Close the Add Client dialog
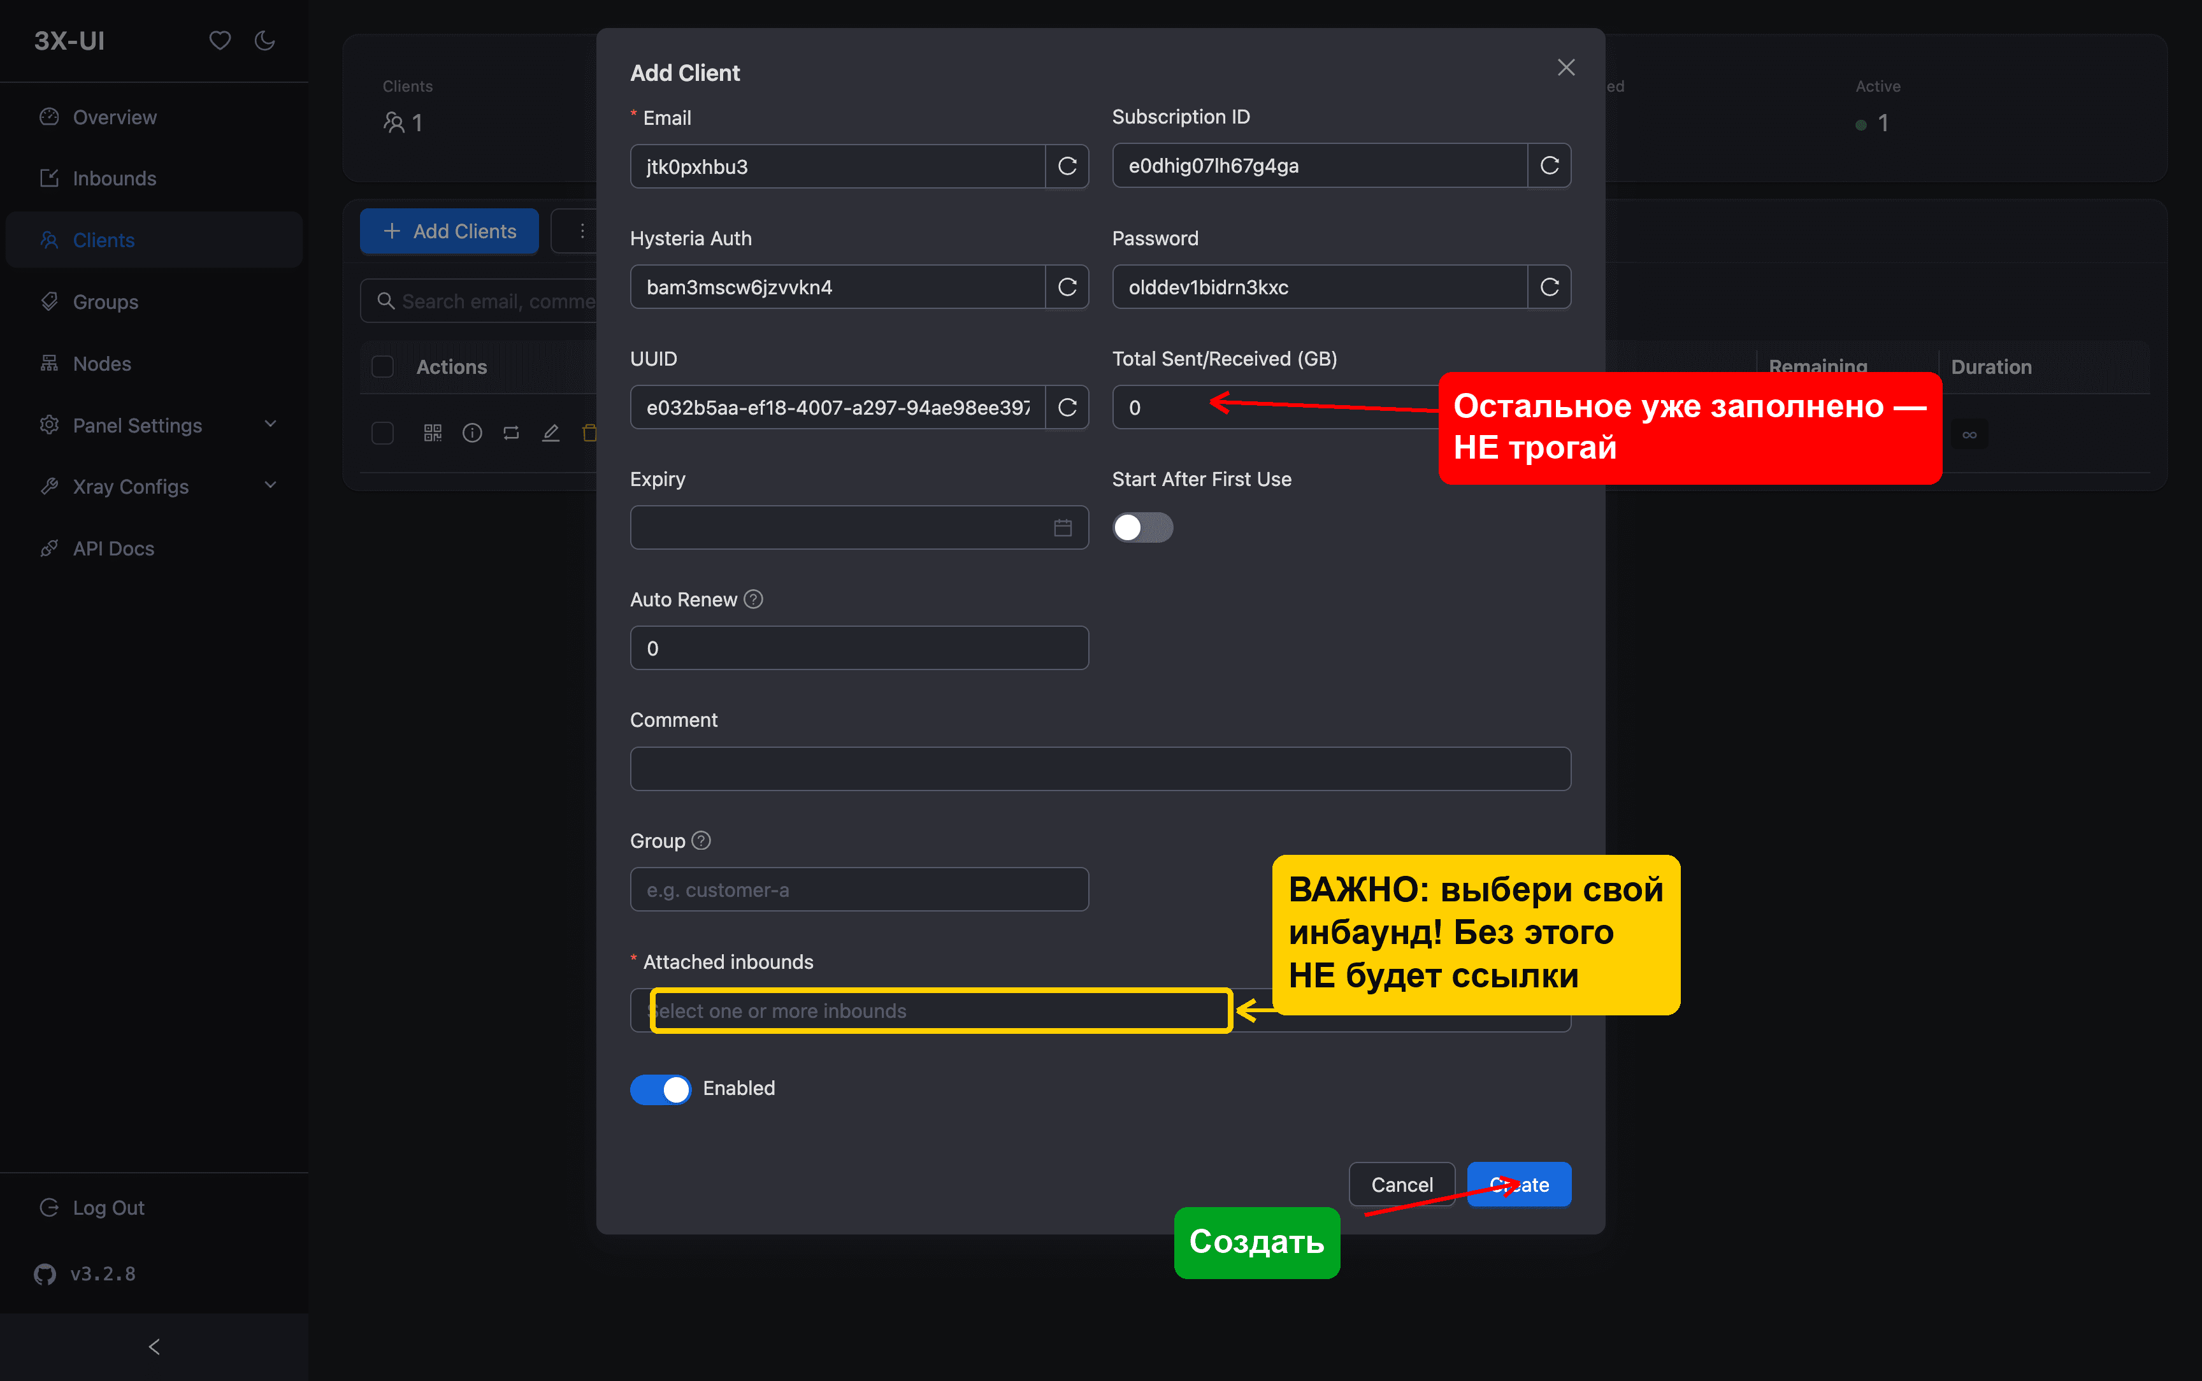 pos(1565,68)
